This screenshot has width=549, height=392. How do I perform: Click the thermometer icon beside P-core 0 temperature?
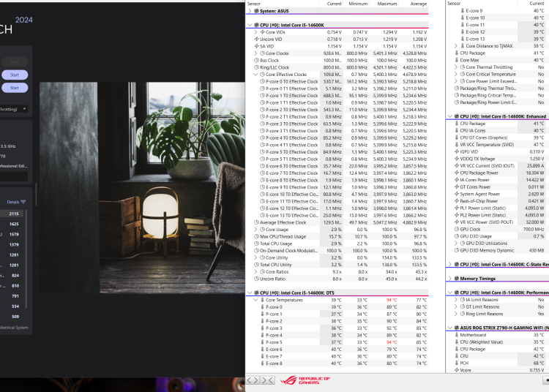[x=262, y=307]
